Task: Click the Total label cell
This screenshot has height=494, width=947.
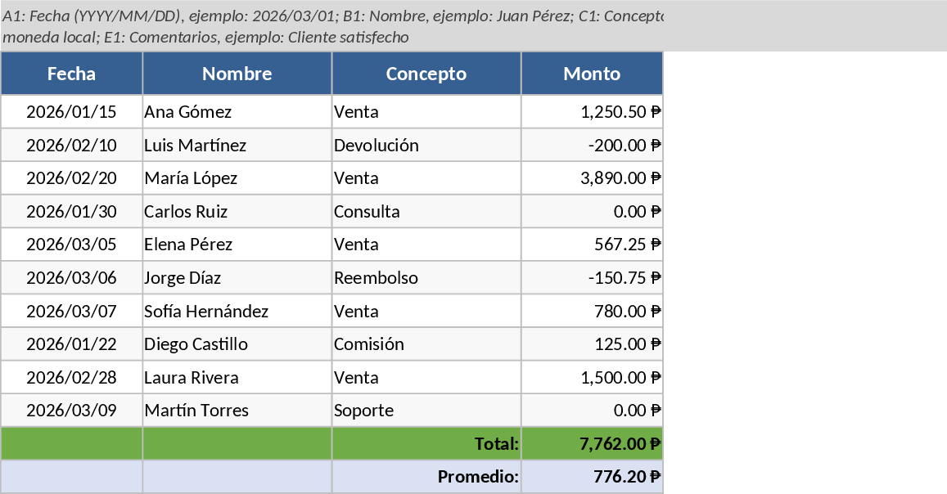Action: (426, 444)
